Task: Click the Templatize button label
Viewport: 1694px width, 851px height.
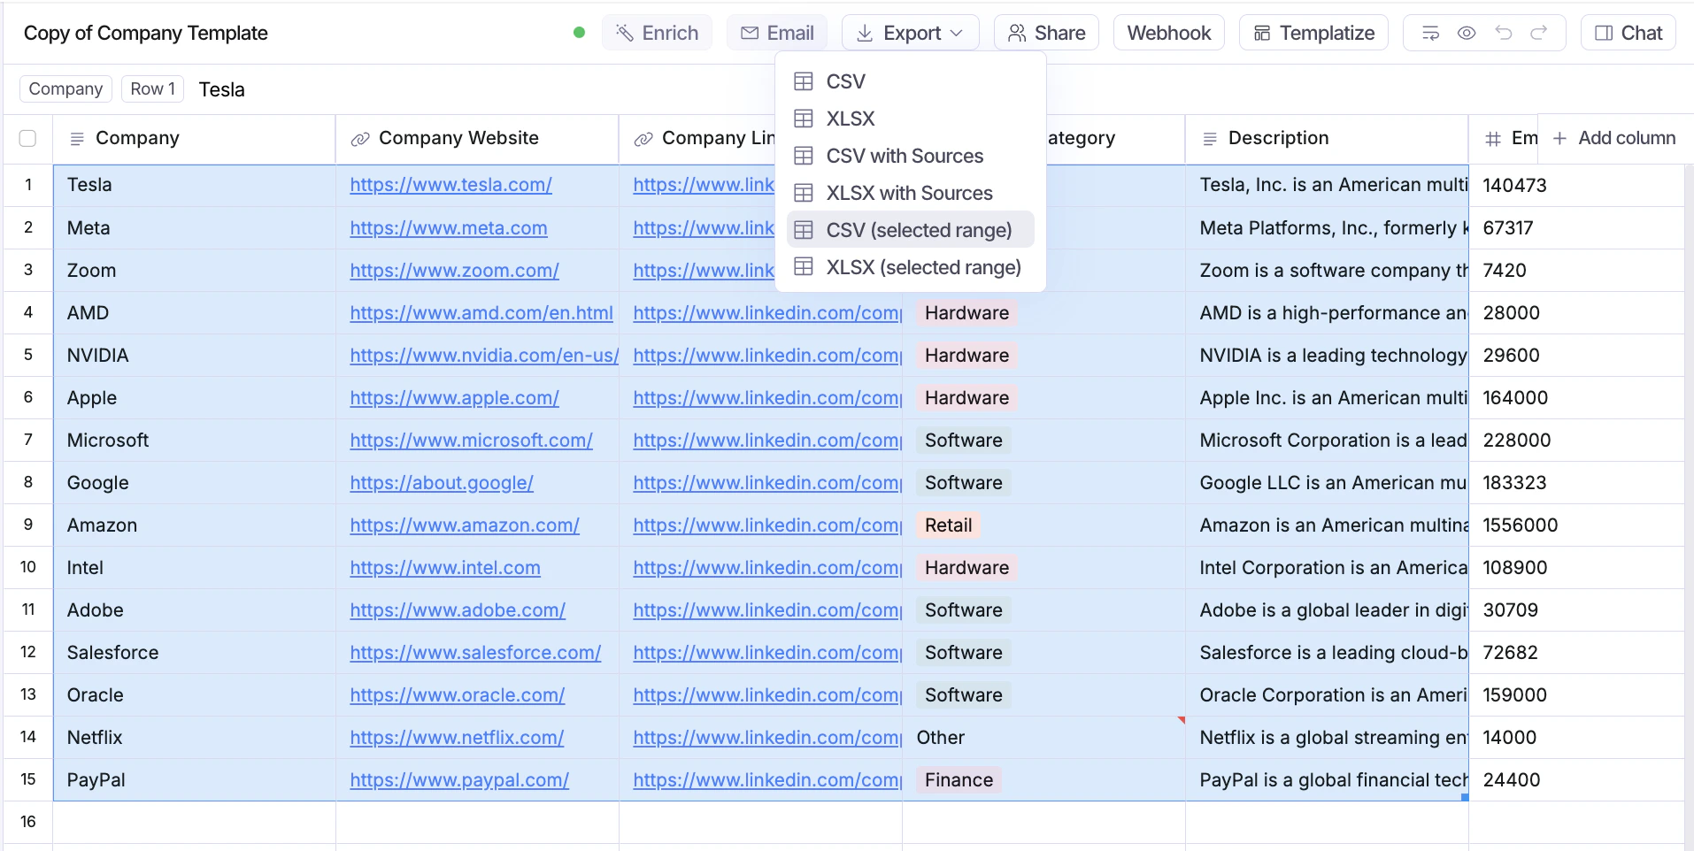Action: click(1328, 33)
